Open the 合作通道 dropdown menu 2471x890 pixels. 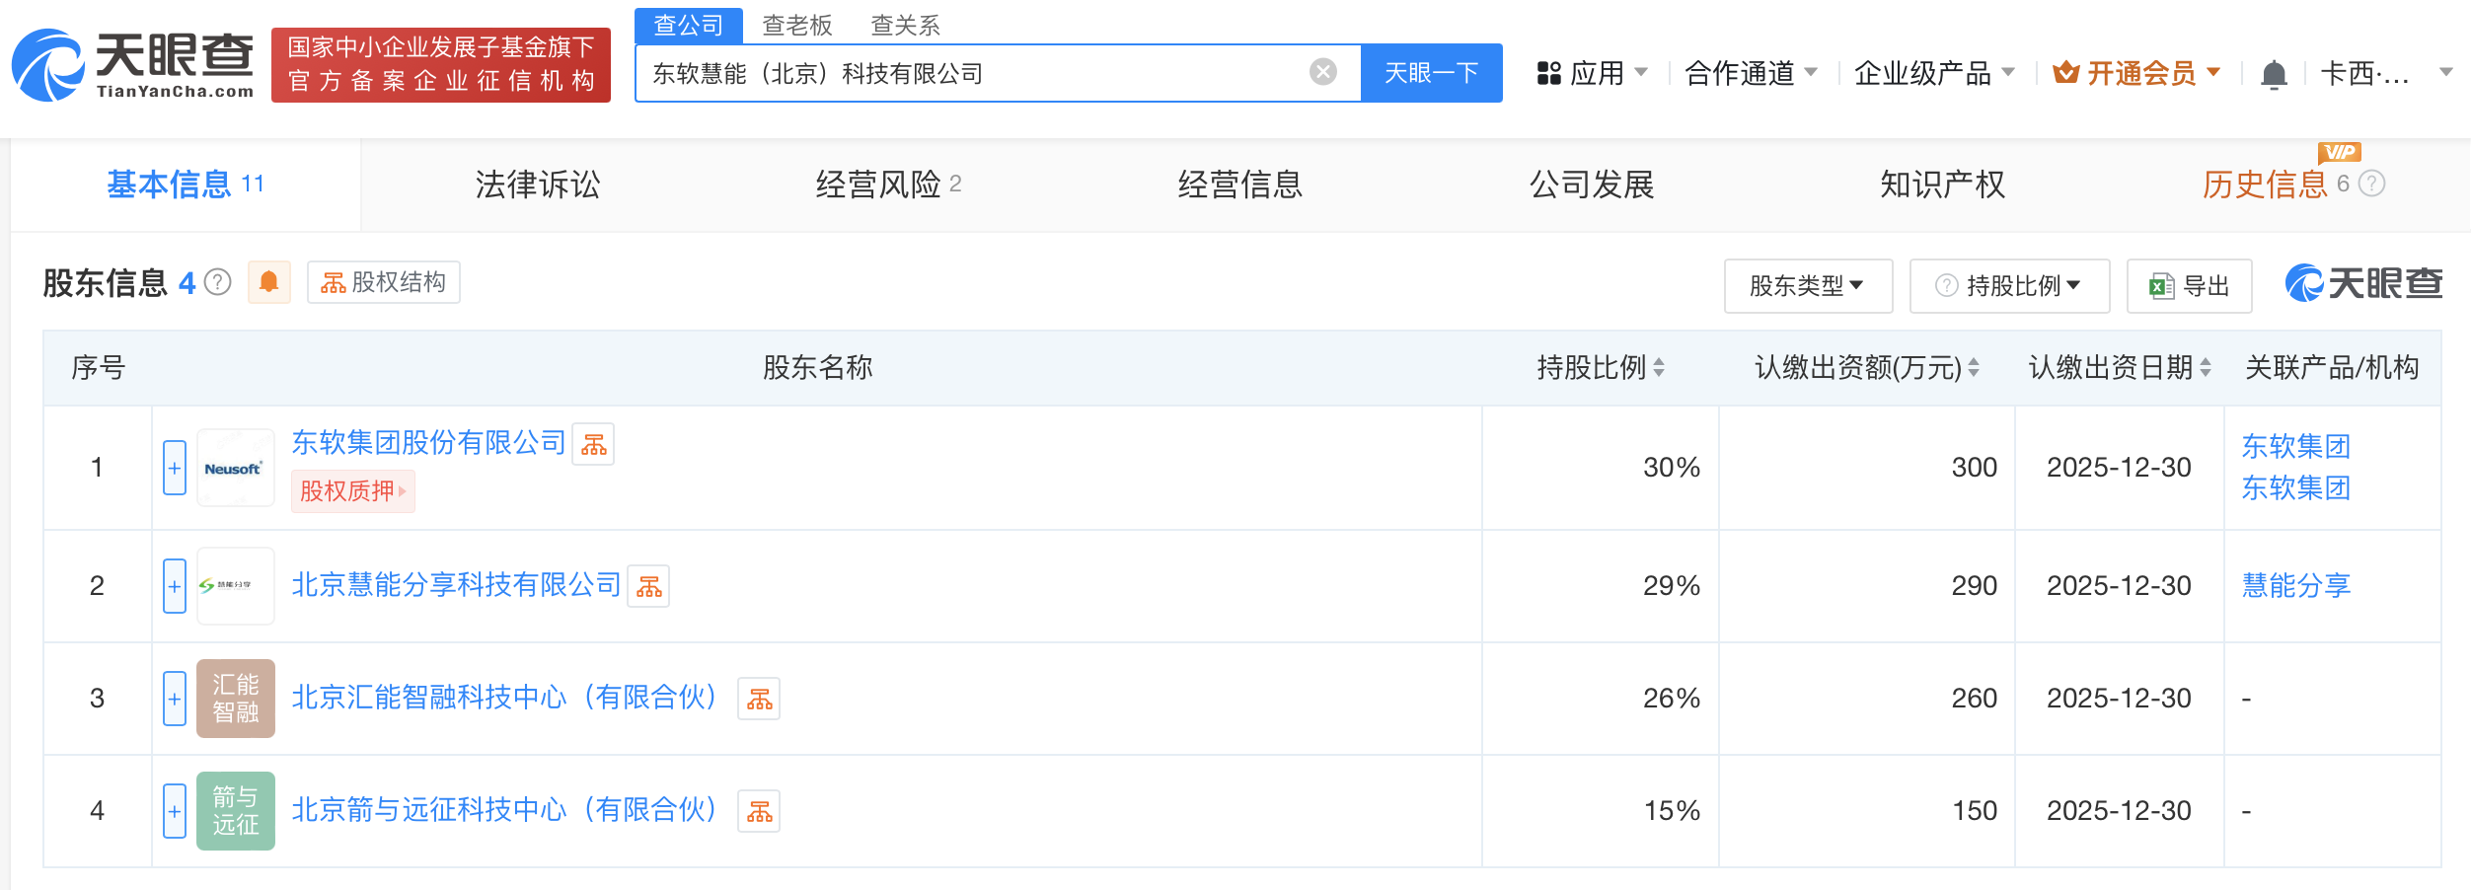[1751, 73]
